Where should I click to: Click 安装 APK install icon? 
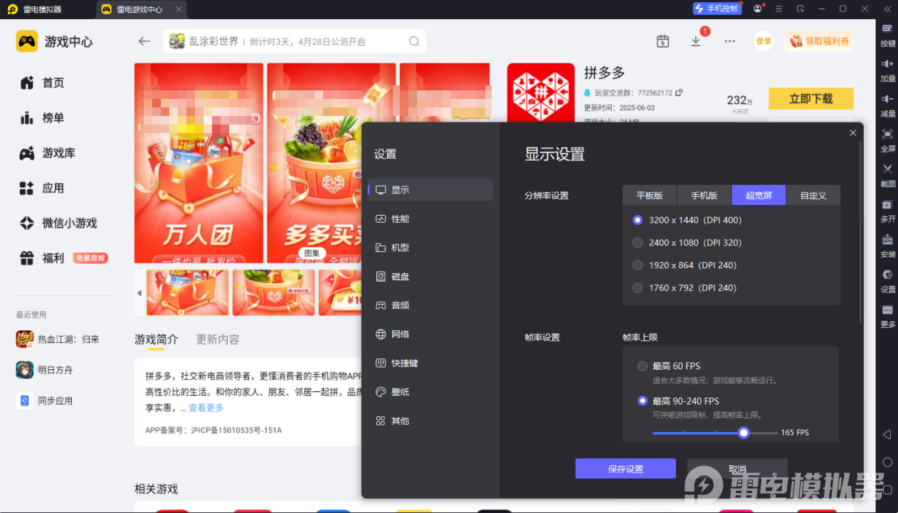(x=887, y=246)
